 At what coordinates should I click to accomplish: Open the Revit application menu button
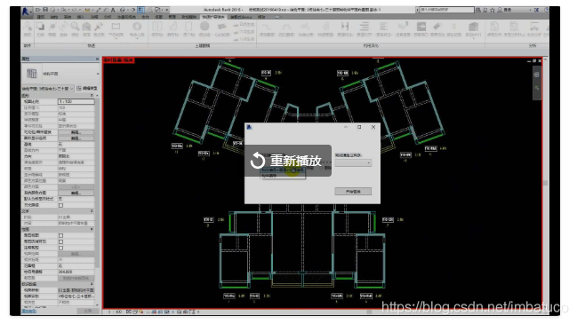(x=26, y=12)
